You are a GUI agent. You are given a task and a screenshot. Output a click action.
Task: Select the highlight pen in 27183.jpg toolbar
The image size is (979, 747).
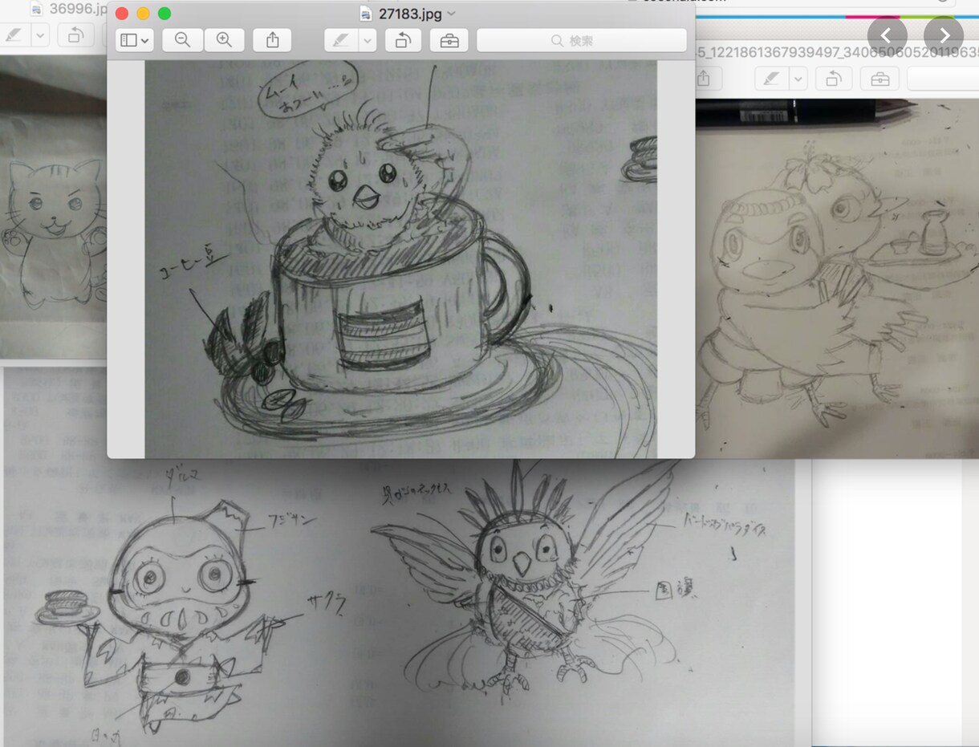[341, 40]
